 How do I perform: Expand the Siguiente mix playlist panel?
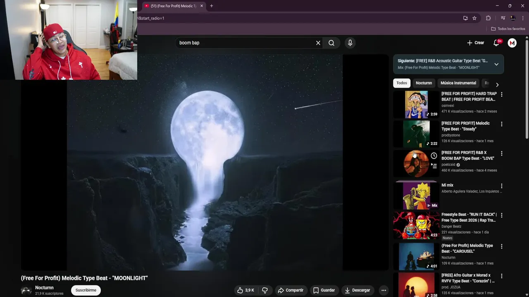496,64
